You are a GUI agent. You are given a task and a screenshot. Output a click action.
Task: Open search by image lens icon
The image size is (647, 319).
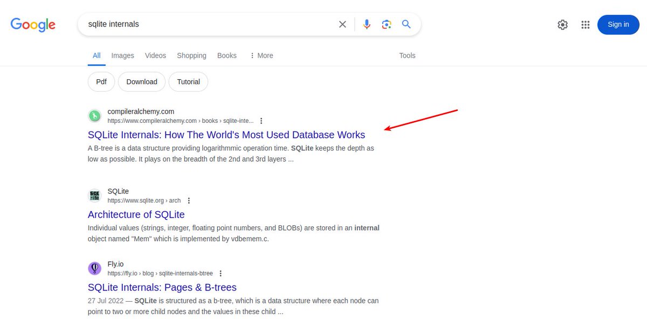tap(387, 24)
